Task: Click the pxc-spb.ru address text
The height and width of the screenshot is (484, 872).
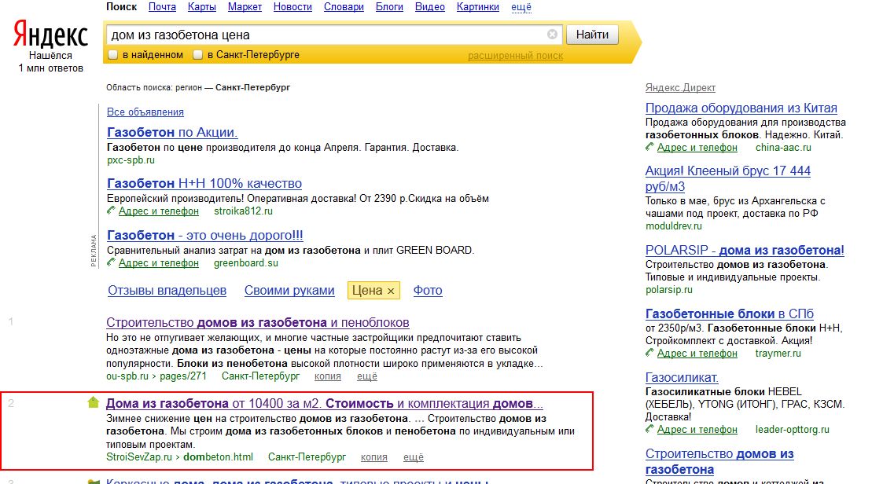Action: (131, 160)
